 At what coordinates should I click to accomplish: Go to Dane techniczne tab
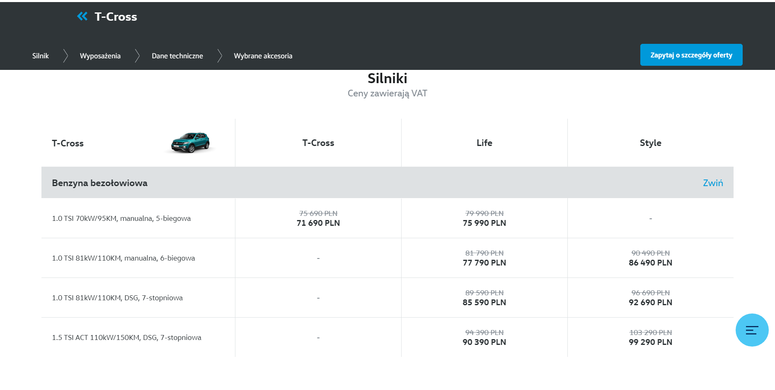pyautogui.click(x=177, y=56)
